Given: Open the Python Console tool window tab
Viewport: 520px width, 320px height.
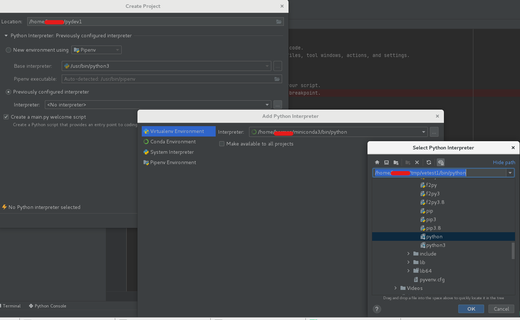Looking at the screenshot, I should [48, 306].
